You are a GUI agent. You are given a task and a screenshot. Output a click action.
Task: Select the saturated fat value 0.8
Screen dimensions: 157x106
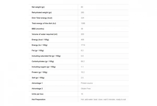(x=82, y=56)
